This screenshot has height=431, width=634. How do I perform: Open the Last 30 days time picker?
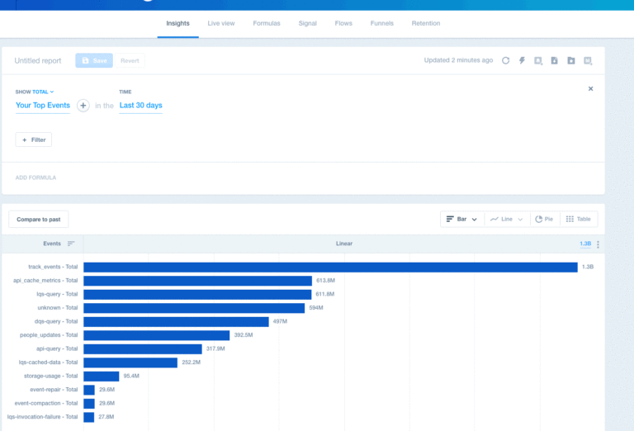[x=140, y=106]
